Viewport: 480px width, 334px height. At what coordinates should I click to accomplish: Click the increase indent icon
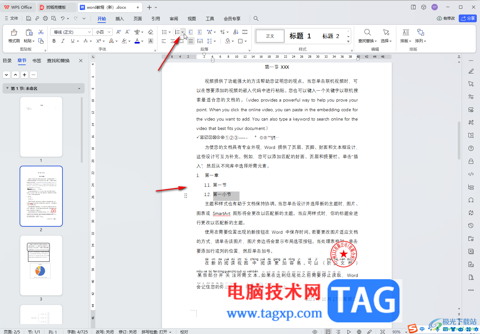200,32
